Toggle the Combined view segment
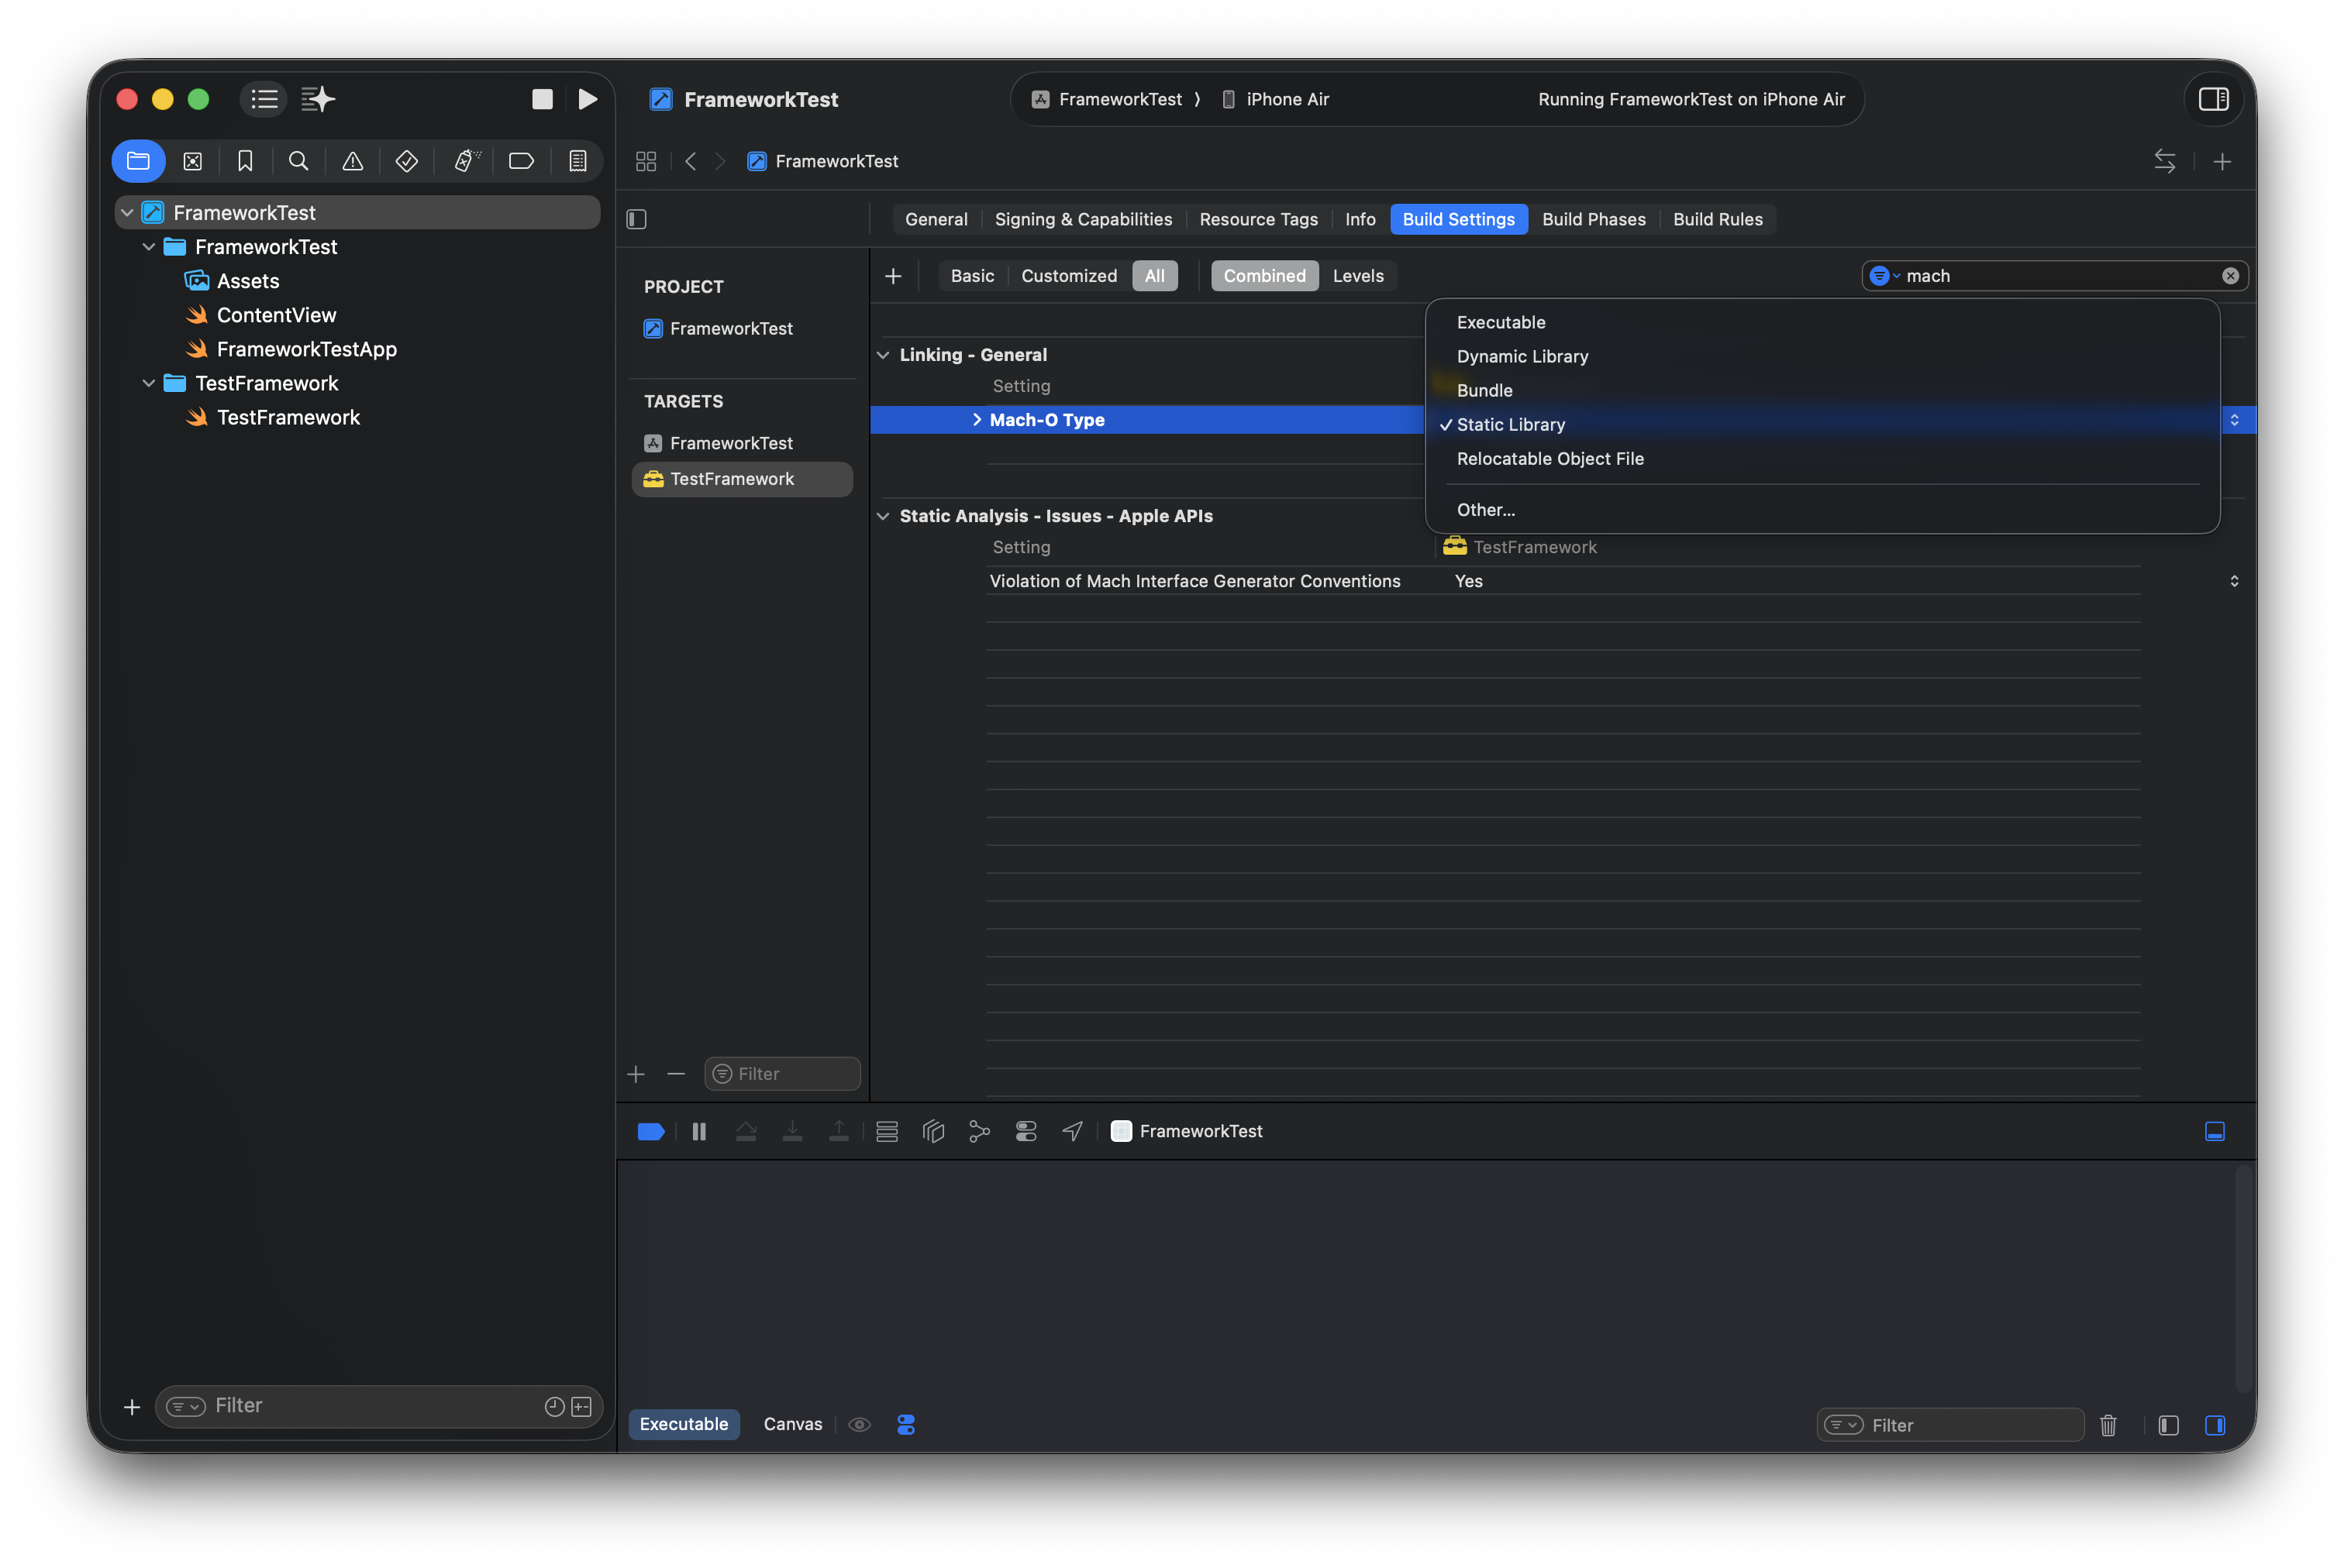The width and height of the screenshot is (2344, 1568). click(1263, 276)
